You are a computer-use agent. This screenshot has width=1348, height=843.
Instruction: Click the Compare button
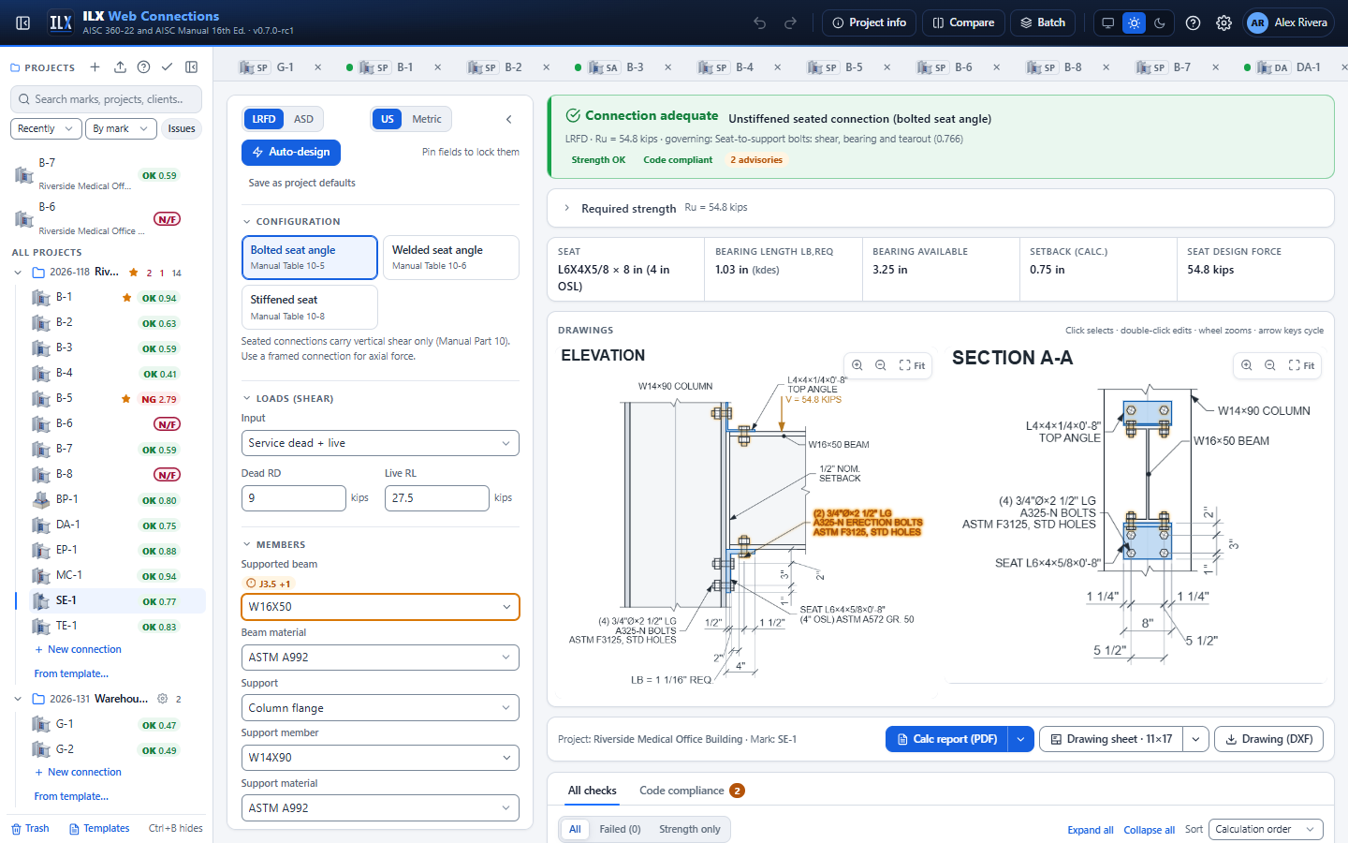coord(963,22)
